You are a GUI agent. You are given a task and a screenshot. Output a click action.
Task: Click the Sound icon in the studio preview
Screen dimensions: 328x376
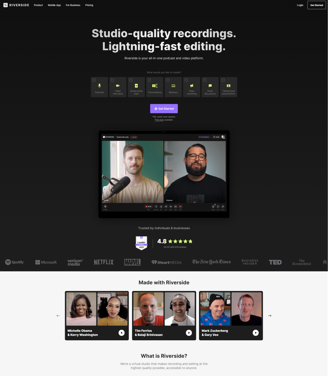(x=171, y=207)
